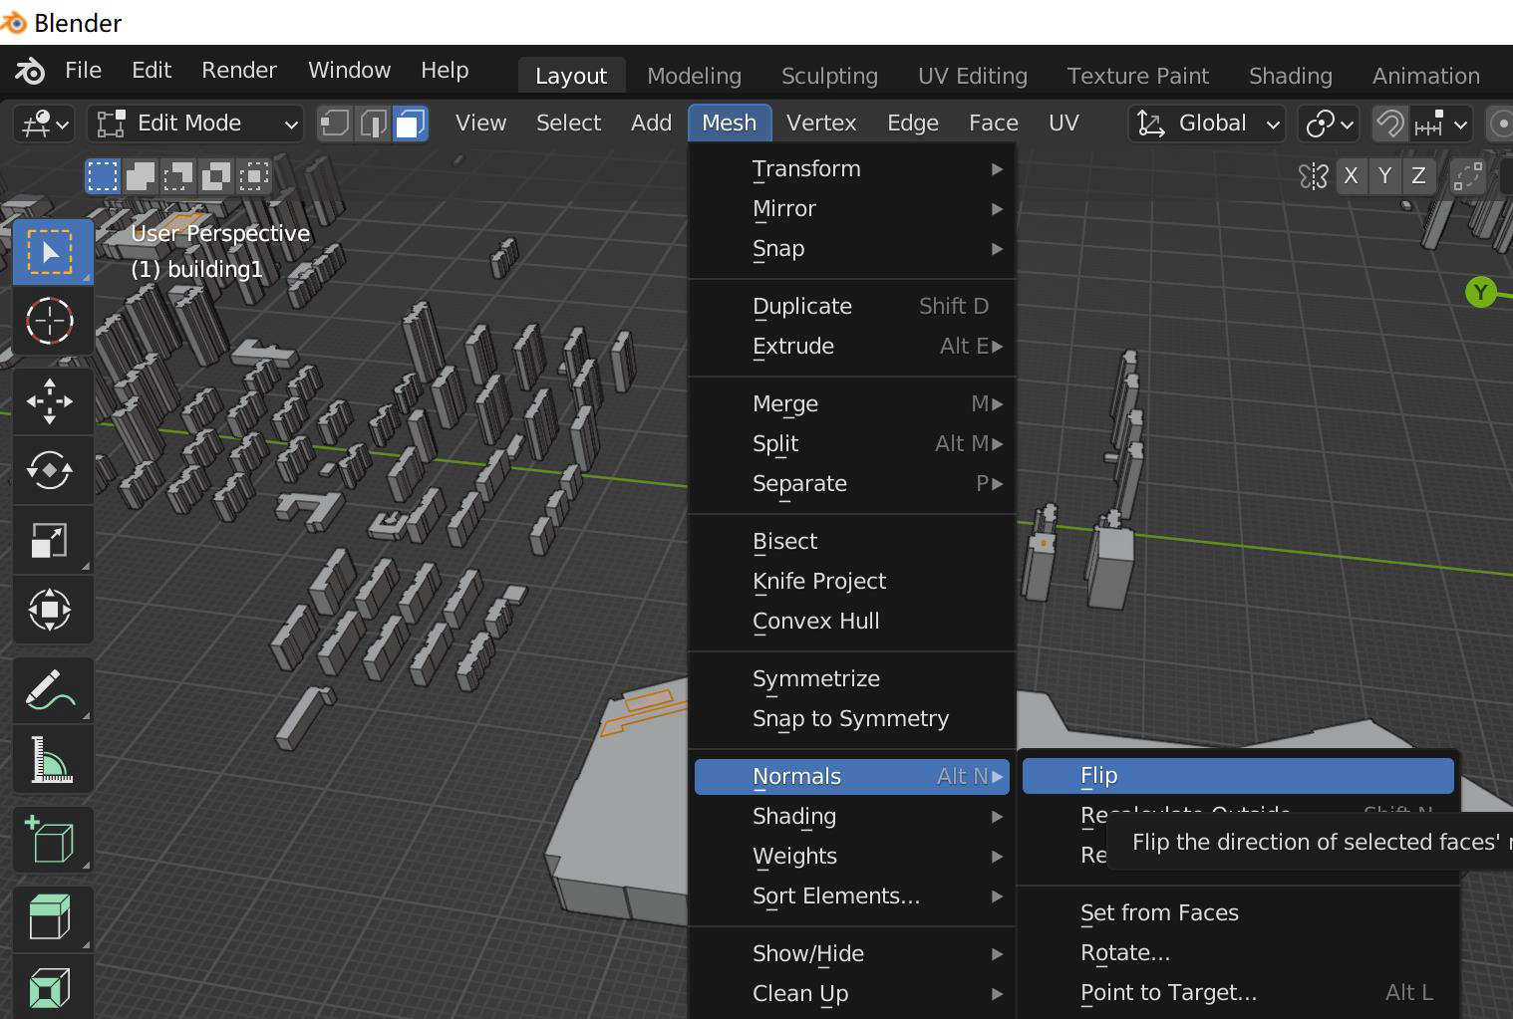Toggle X axis mirror button
The height and width of the screenshot is (1019, 1513).
[1351, 176]
